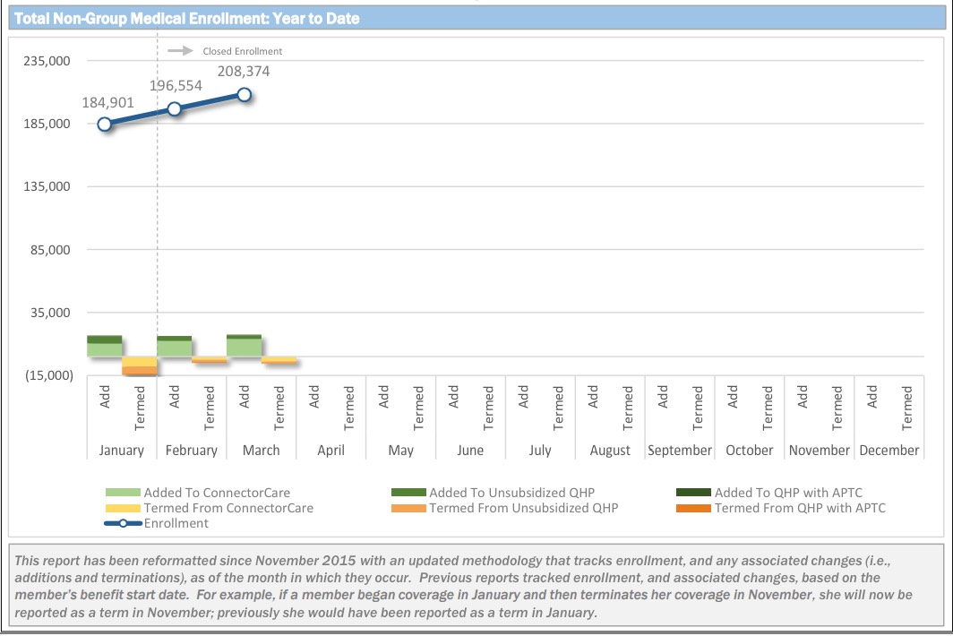Click the Added To QHP with APTC swatch
Image resolution: width=953 pixels, height=636 pixels.
(693, 493)
